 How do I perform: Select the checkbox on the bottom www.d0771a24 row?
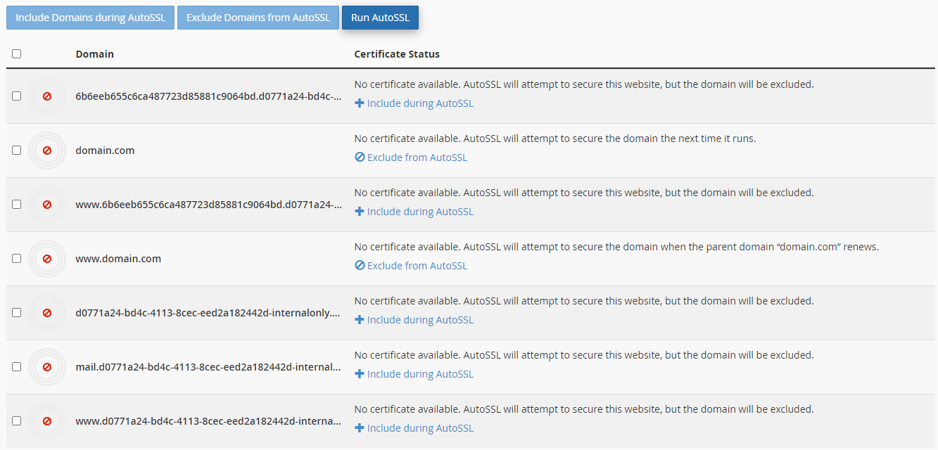pyautogui.click(x=16, y=420)
